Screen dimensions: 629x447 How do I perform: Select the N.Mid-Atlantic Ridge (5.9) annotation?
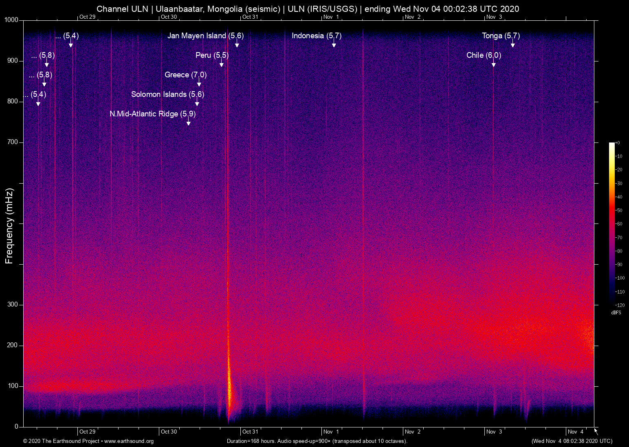tap(153, 114)
